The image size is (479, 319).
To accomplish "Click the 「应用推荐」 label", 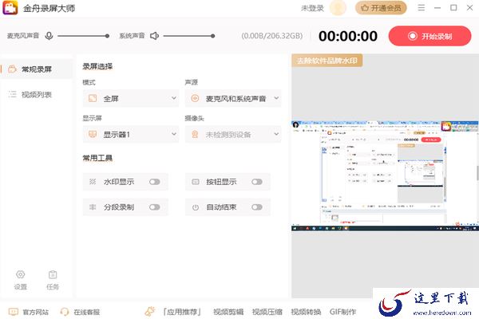I will (x=182, y=312).
